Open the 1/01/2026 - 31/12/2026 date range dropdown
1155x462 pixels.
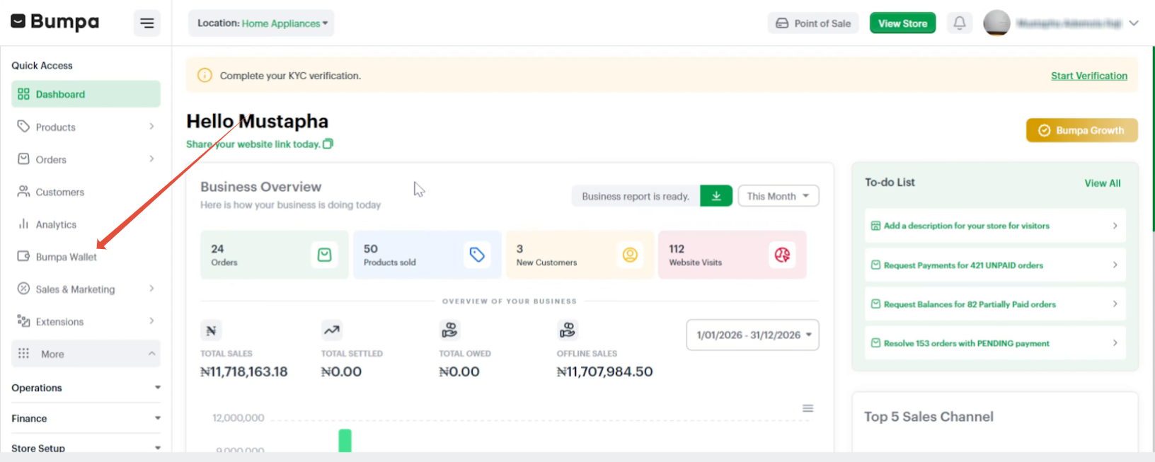[752, 335]
